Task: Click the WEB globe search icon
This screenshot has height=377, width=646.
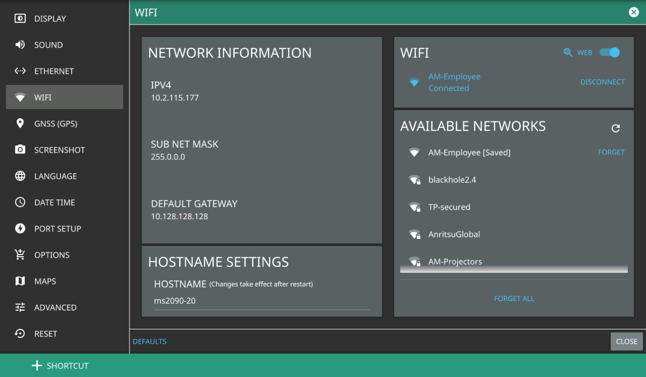Action: point(568,52)
